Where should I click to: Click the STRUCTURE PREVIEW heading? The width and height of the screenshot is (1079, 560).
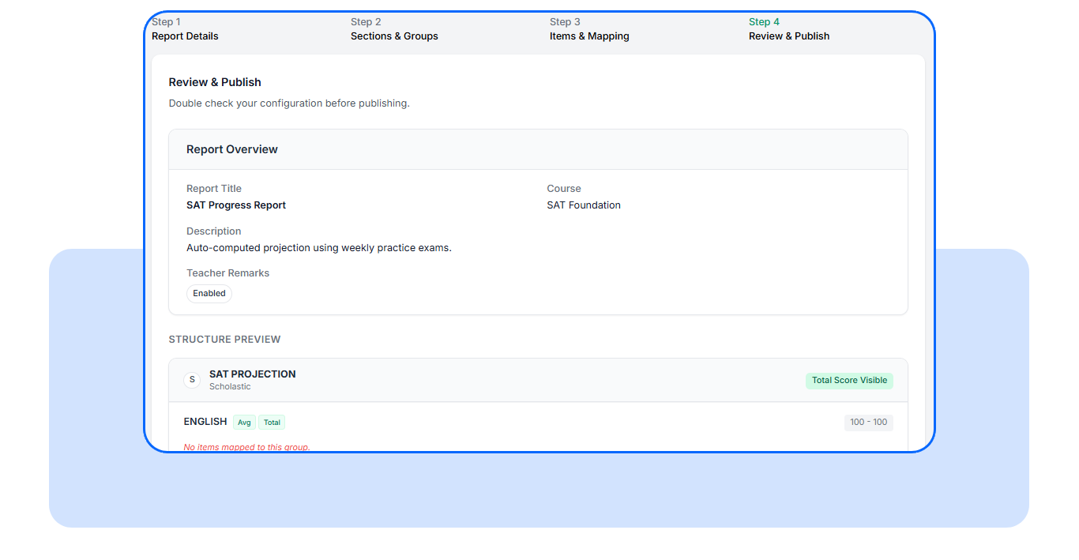(225, 340)
